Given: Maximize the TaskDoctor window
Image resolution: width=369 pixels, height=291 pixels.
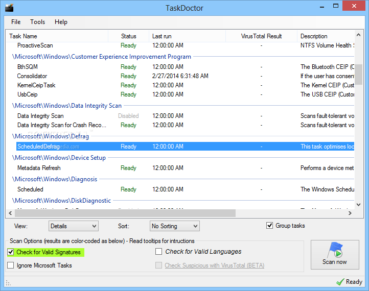Looking at the screenshot, I should (336, 6).
